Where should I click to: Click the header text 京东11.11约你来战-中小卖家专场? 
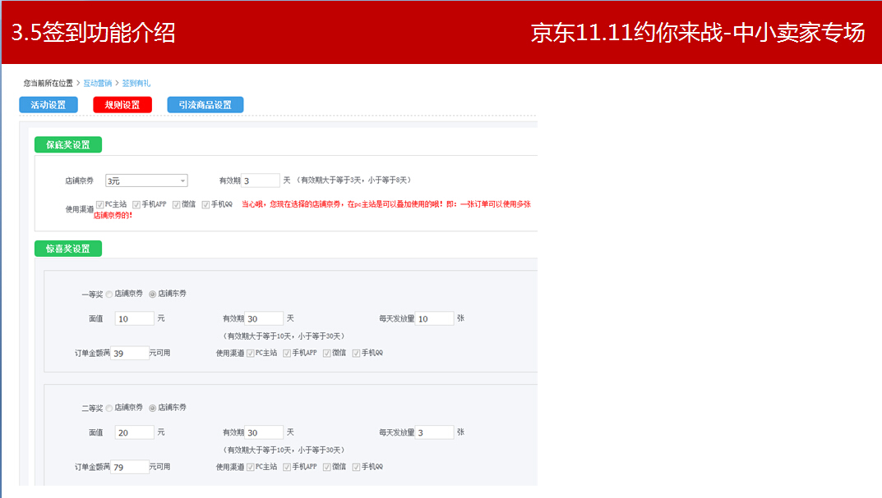coord(698,33)
